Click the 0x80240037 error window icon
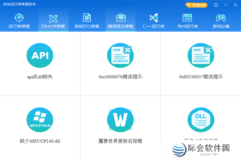 click(201, 56)
